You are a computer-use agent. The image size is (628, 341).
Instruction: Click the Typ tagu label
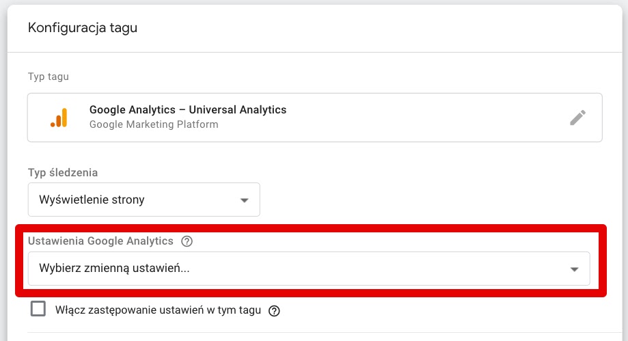click(x=49, y=77)
